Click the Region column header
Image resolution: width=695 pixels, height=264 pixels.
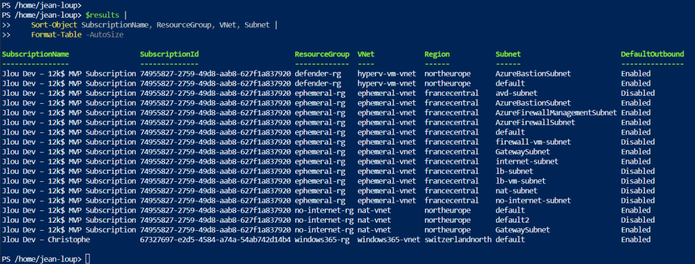pos(437,54)
